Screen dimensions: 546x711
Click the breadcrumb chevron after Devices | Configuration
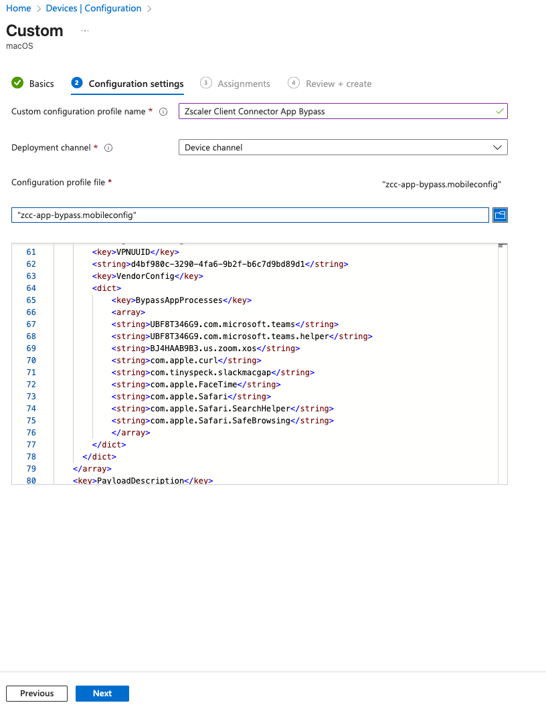(149, 9)
